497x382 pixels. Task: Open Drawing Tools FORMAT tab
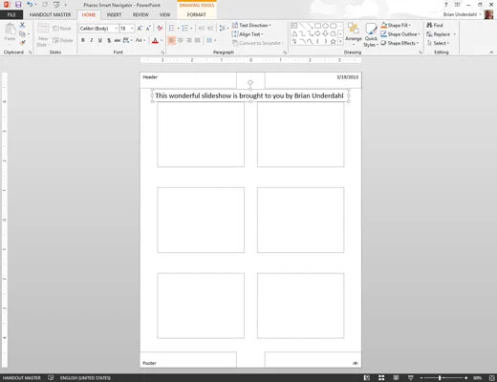[x=197, y=14]
